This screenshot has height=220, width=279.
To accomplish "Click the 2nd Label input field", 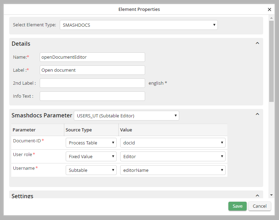I will [x=92, y=83].
